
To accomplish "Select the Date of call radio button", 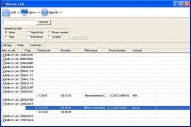I will tap(28, 32).
